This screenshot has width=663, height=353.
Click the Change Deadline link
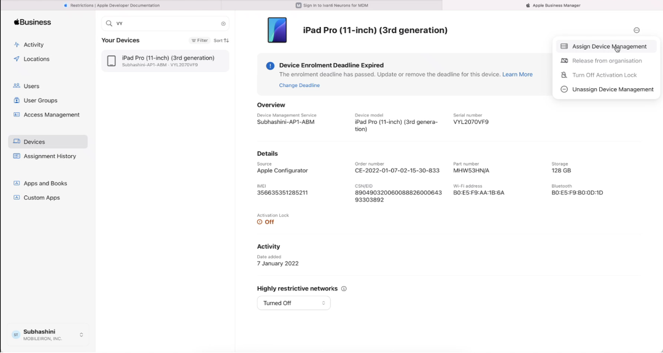pos(299,85)
